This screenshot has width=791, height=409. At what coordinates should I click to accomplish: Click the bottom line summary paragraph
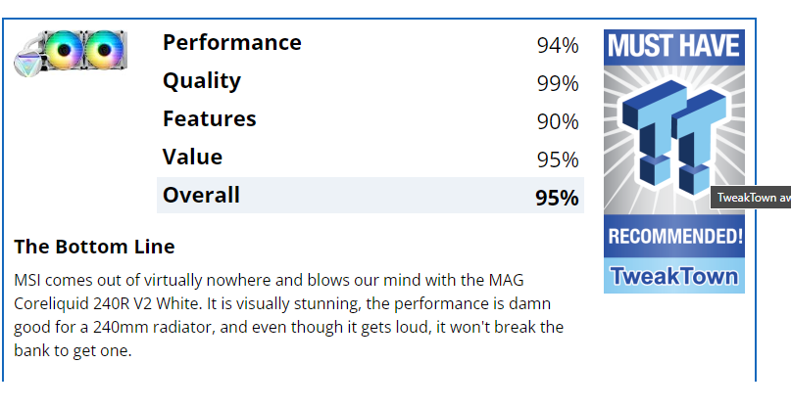288,315
